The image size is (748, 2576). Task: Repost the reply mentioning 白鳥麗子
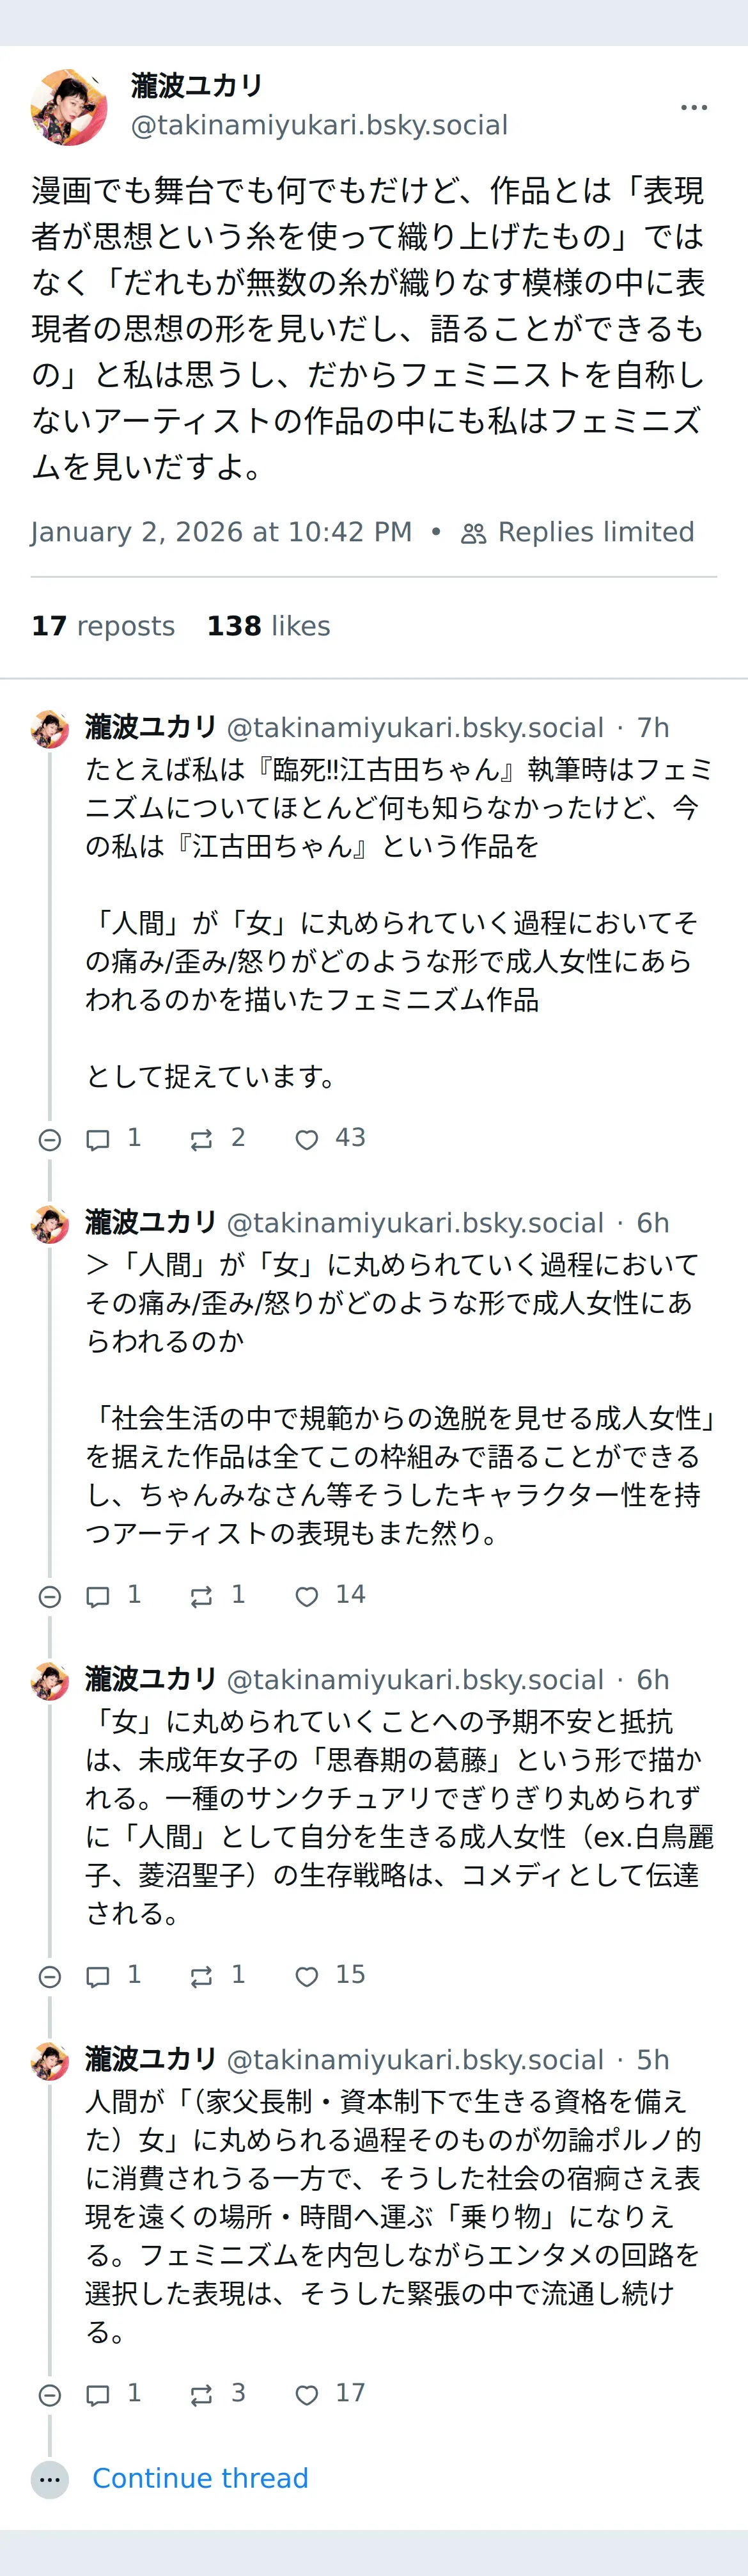click(x=202, y=1976)
